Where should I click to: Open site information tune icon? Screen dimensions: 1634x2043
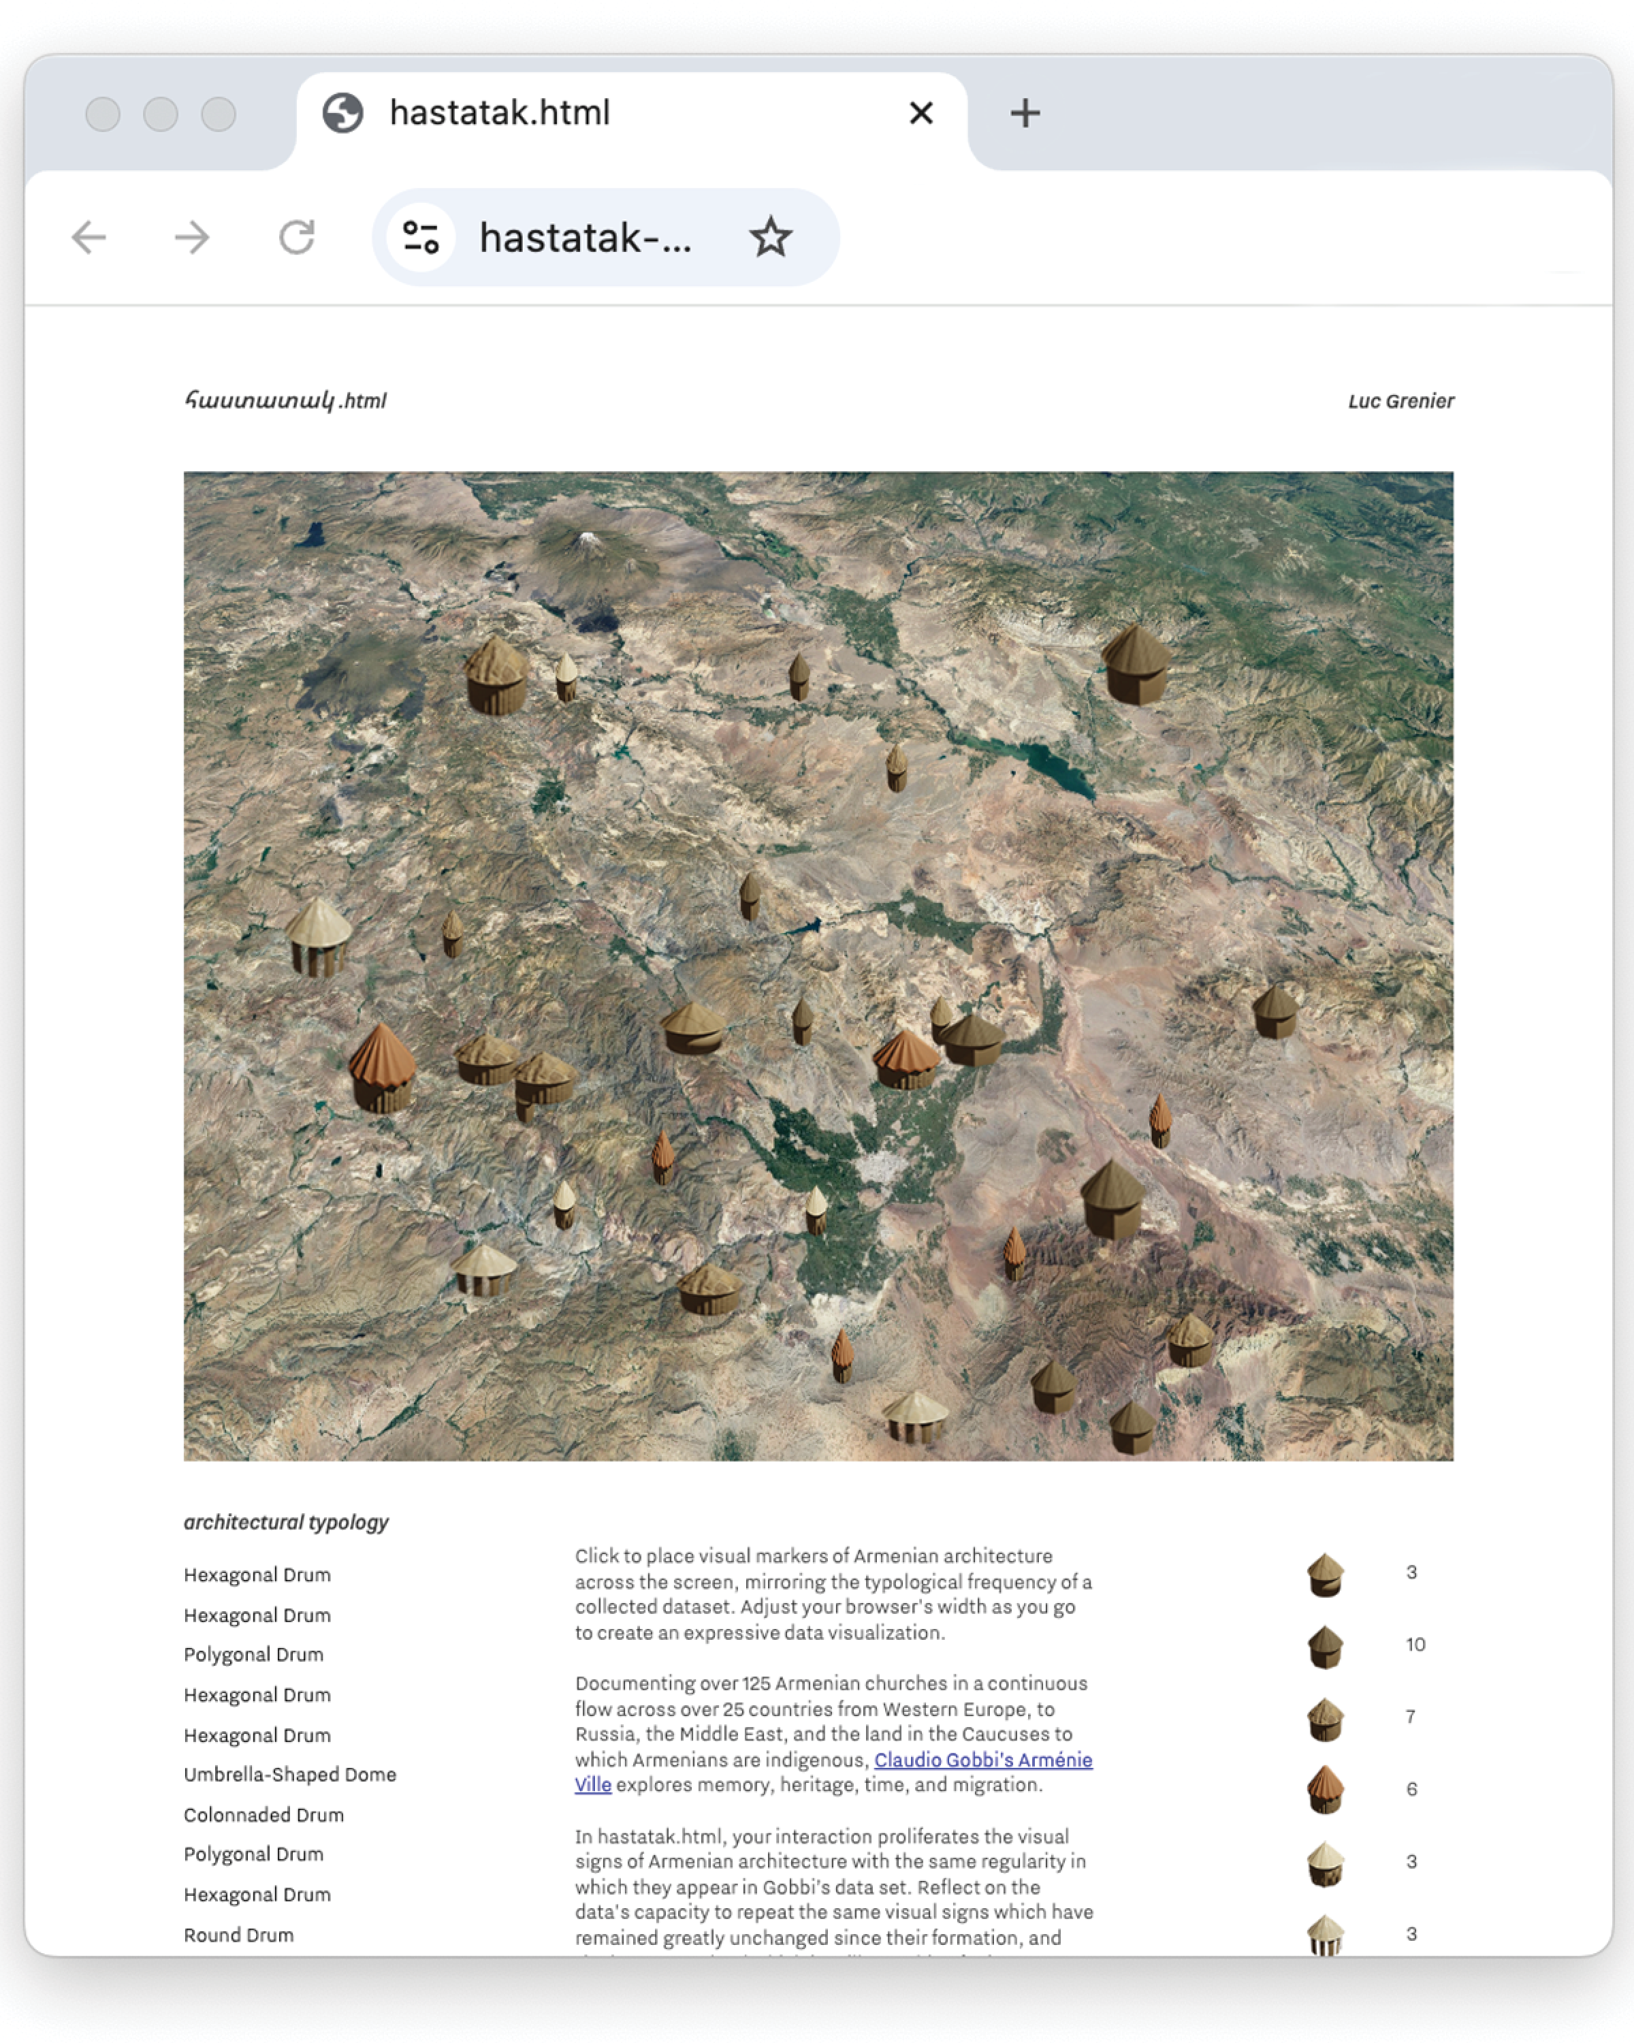pos(421,237)
